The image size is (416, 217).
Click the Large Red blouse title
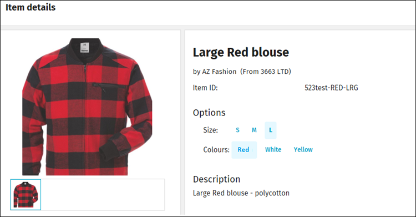point(241,52)
